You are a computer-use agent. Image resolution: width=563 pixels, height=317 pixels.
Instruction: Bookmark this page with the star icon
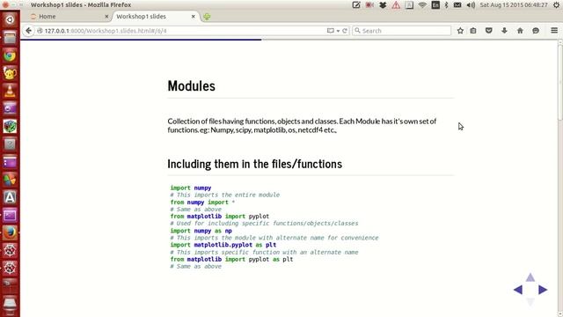click(x=460, y=31)
